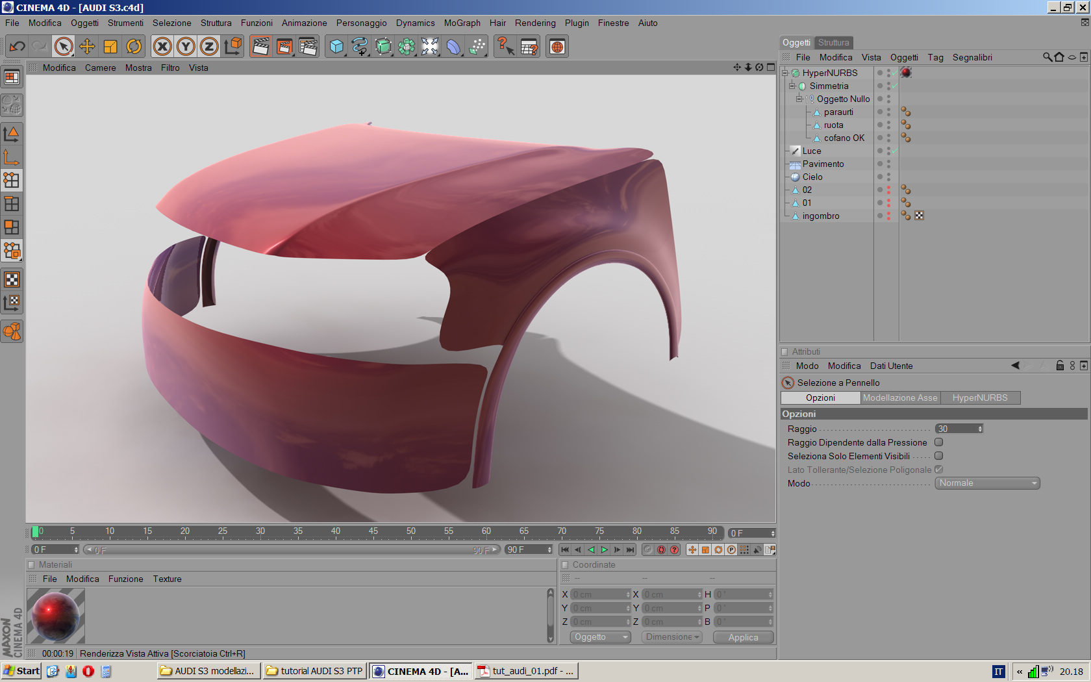Screen dimensions: 1091x682
Task: Toggle the Z axis lock icon
Action: [x=209, y=46]
